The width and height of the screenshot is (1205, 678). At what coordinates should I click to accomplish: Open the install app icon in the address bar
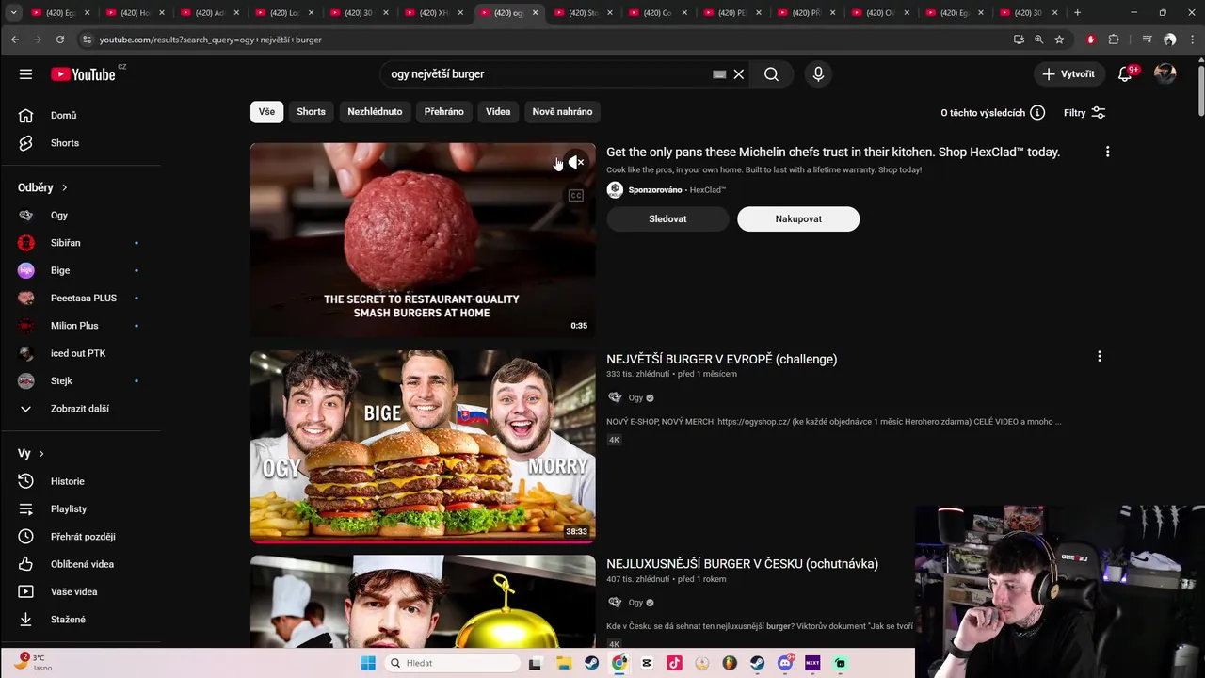click(1019, 40)
